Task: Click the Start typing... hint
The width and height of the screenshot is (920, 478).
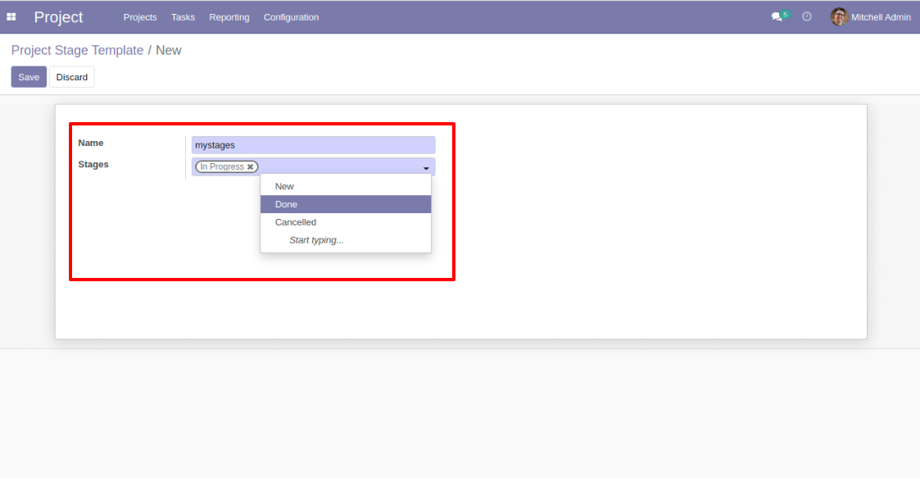Action: click(x=316, y=240)
